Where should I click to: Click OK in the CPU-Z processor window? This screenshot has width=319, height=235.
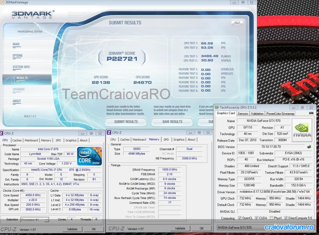(94, 229)
